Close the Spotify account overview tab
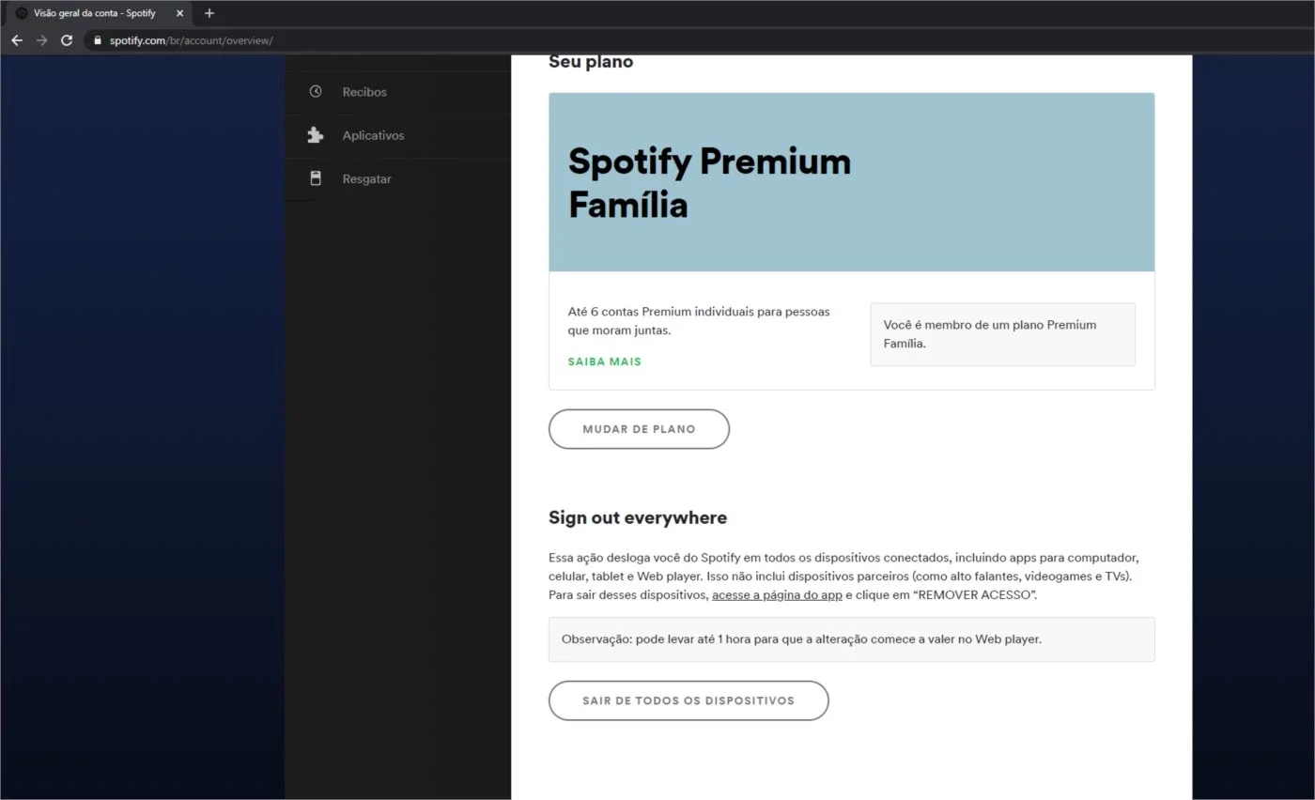This screenshot has width=1315, height=800. [x=180, y=13]
